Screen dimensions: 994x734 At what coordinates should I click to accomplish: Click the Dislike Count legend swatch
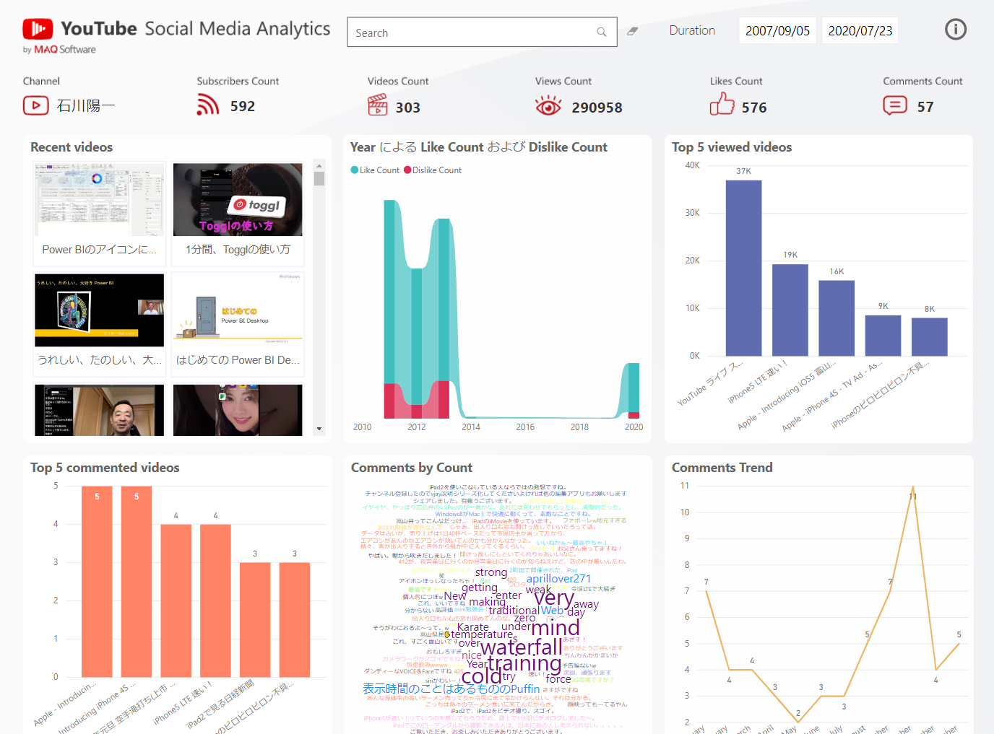pos(407,170)
